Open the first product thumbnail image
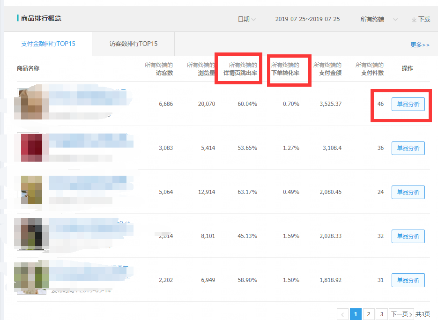 tap(32, 103)
